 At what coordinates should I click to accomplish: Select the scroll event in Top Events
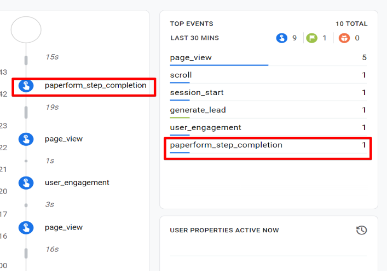[181, 75]
